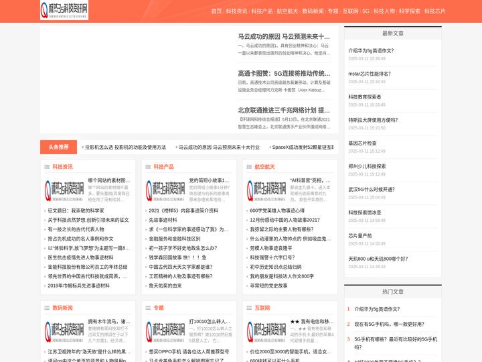
Task: Open article 600字党英雄人物事迹心得
Action: 277,210
